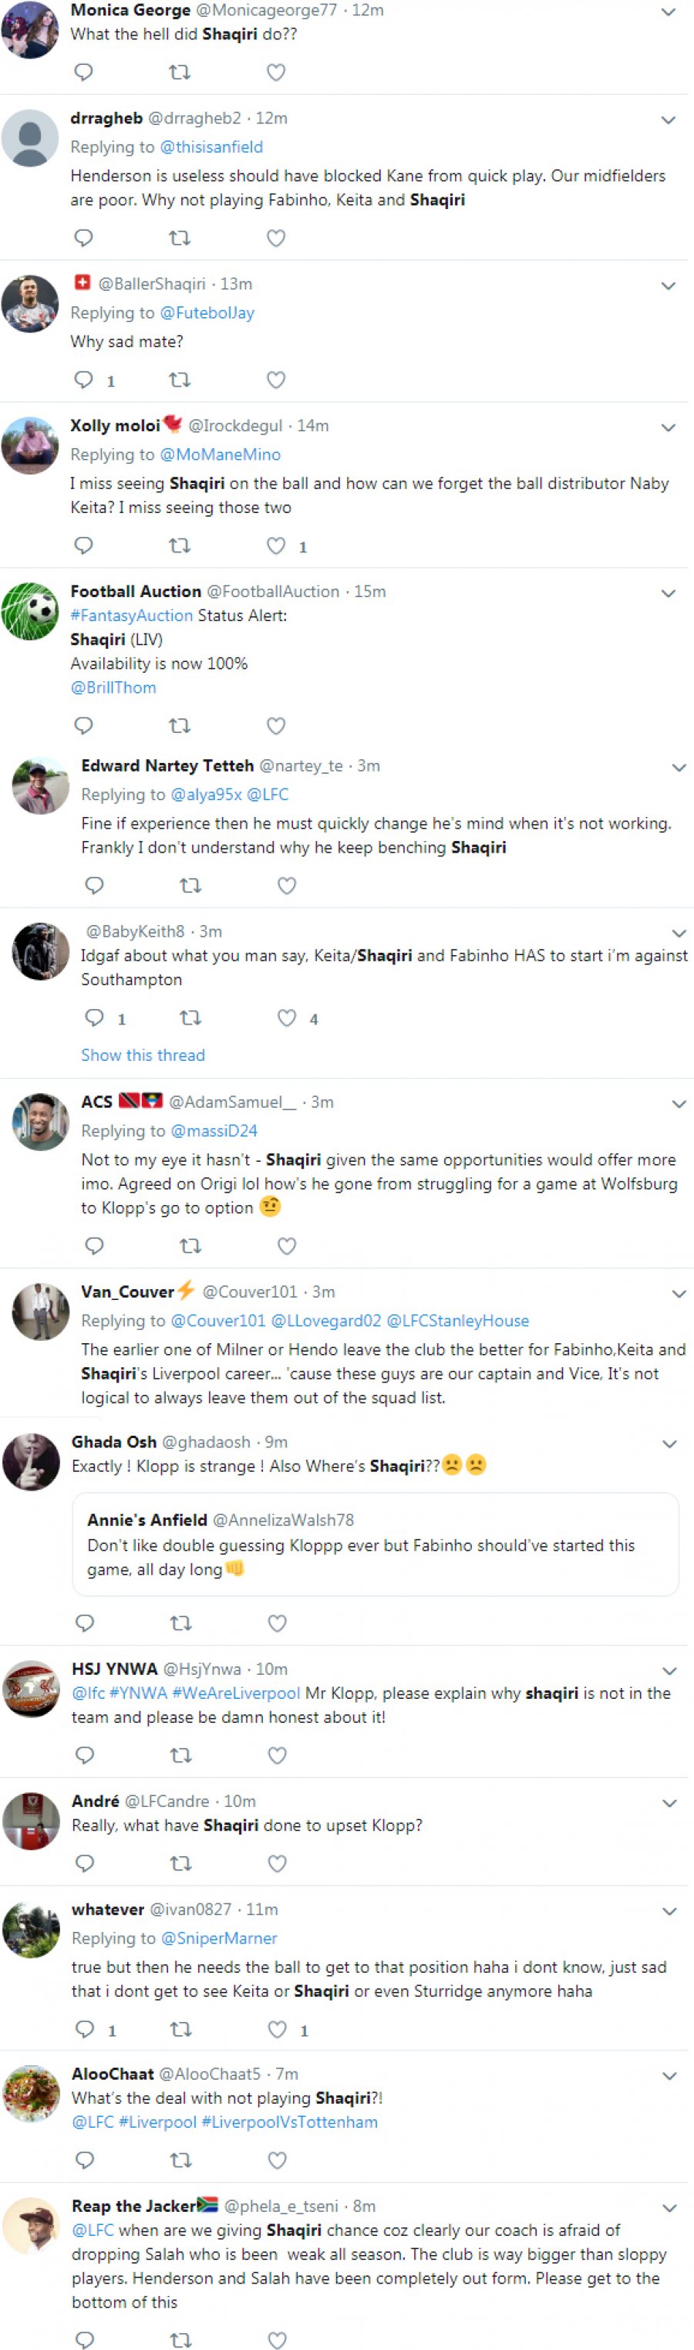Open 'Show this thread' link
Screen dimensions: 694x2350
pyautogui.click(x=143, y=1055)
